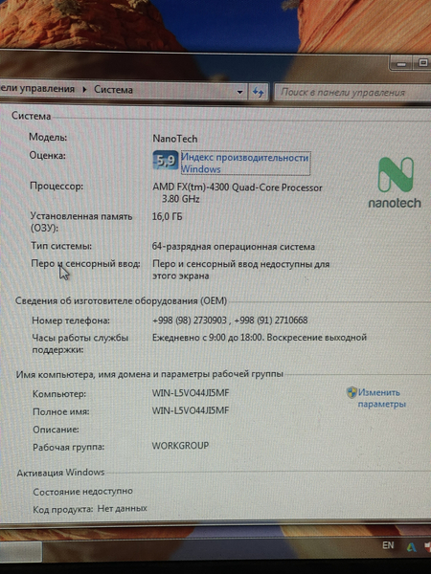The image size is (431, 574).
Task: Click support hours text Ежедневно с 9:00
Action: tap(186, 337)
